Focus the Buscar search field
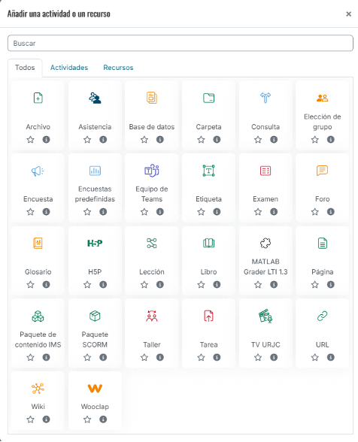This screenshot has height=442, width=358. coord(181,43)
